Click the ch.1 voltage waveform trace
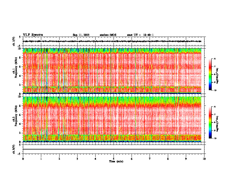Image resolution: width=230 pixels, height=178 pixels. click(112, 41)
